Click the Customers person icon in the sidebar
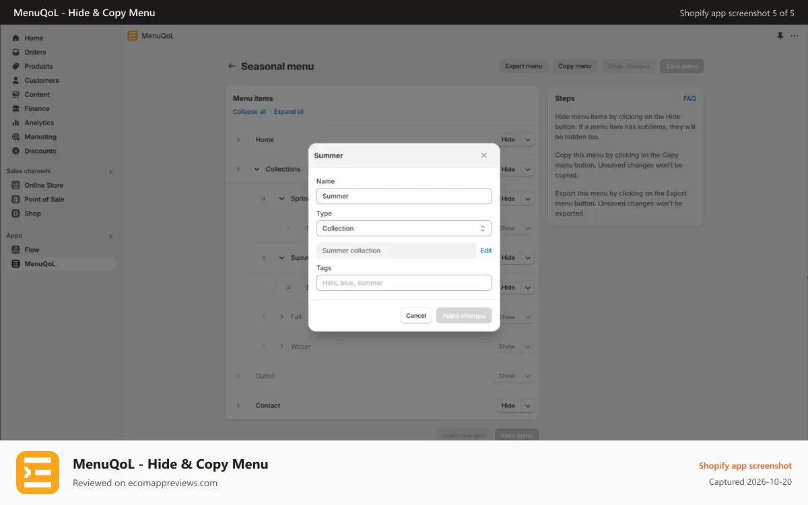 [16, 80]
